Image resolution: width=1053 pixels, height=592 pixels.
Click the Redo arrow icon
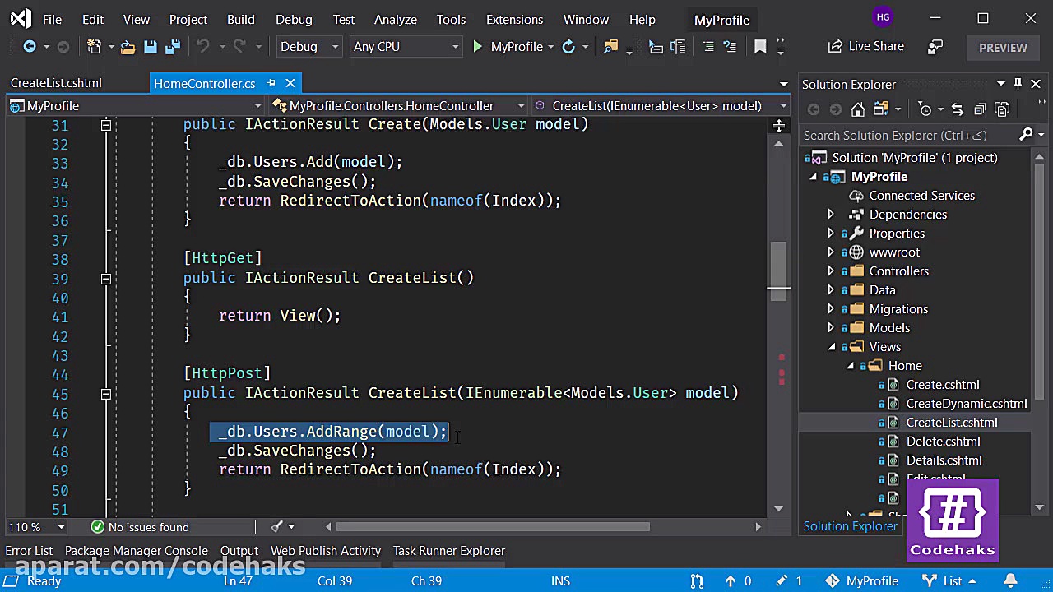tap(239, 47)
